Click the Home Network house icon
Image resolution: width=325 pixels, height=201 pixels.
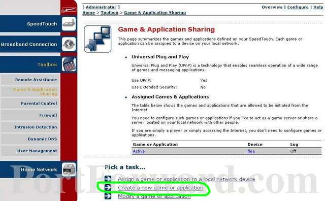pos(69,170)
